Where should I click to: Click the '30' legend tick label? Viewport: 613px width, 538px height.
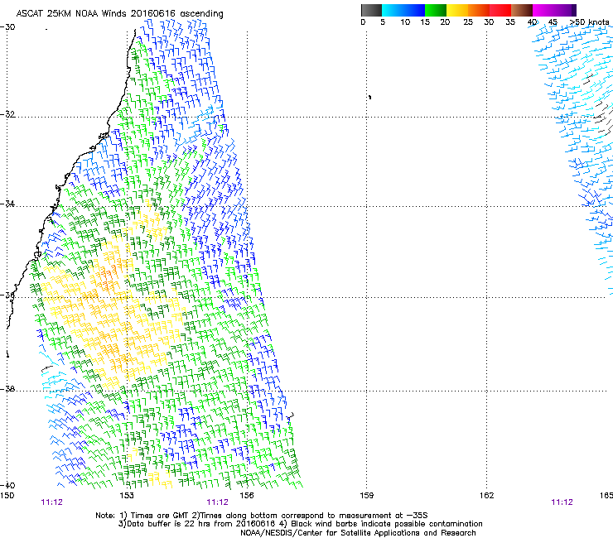coord(489,22)
